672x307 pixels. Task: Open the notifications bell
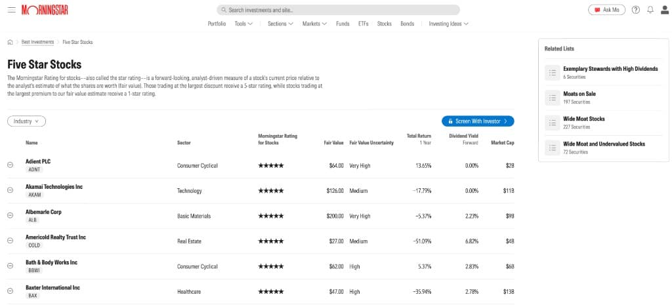point(650,10)
